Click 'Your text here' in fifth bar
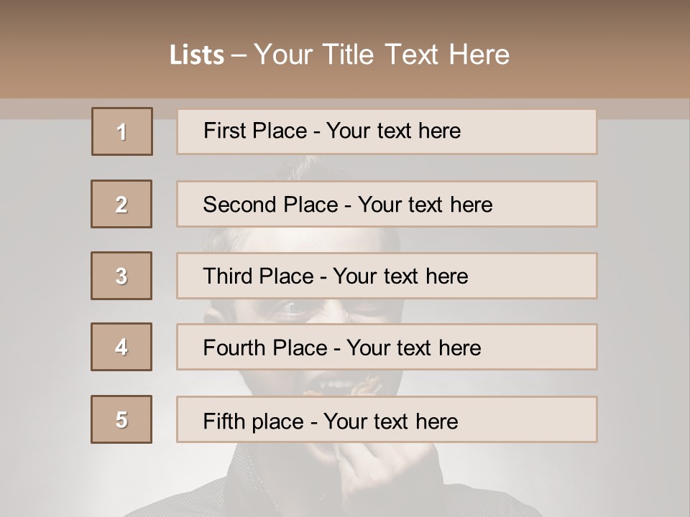The height and width of the screenshot is (517, 690). pos(391,421)
